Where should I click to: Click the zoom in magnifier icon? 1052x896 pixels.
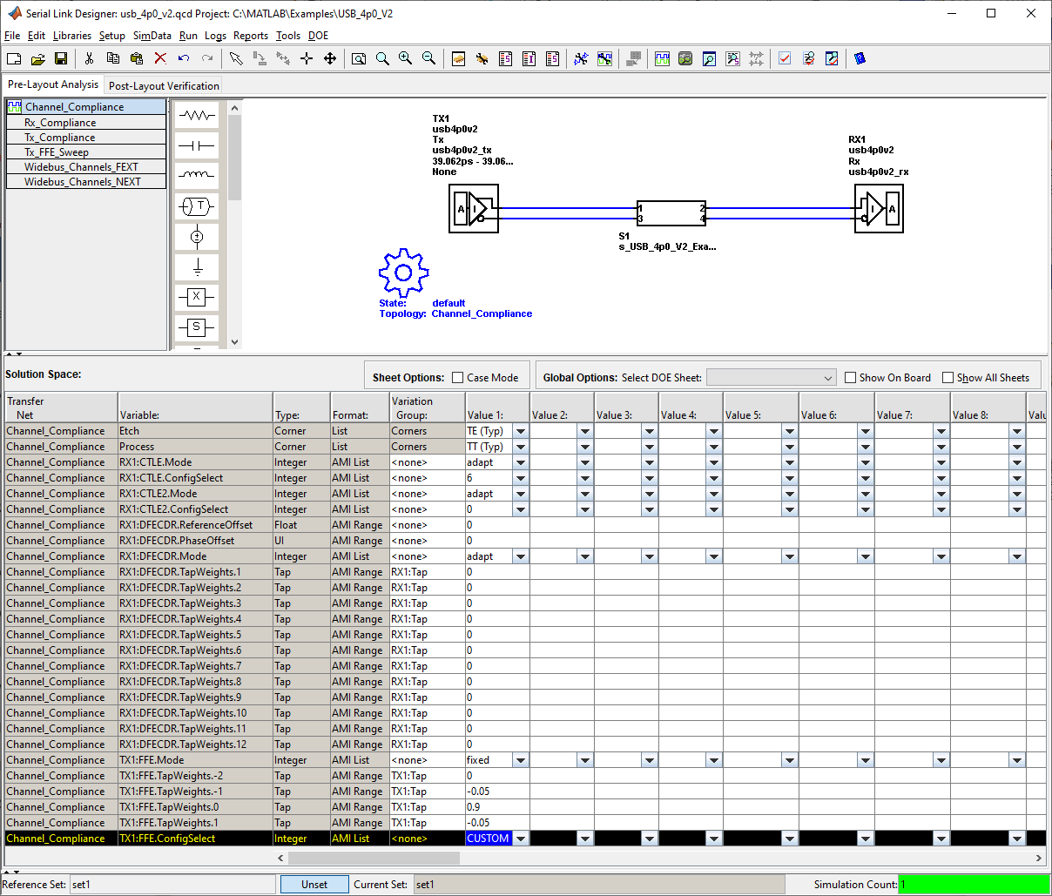(405, 58)
